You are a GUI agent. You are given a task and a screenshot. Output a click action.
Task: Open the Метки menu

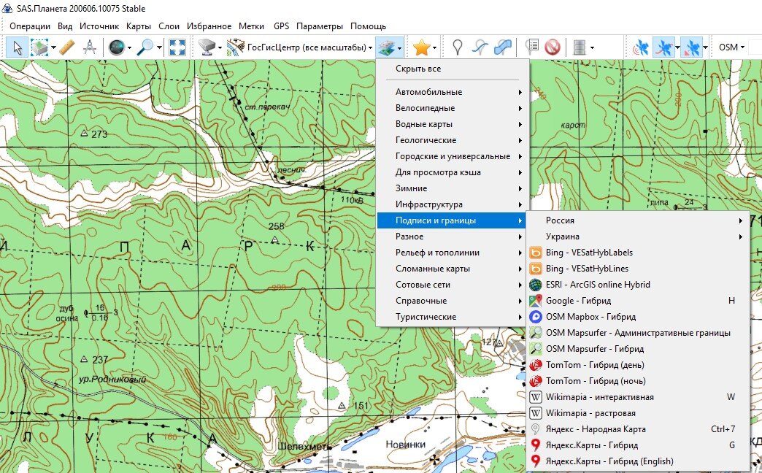point(251,26)
